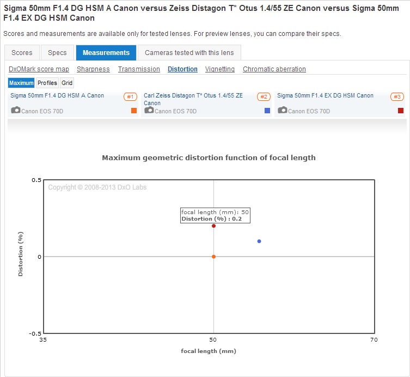Click the #1 lens number badge
Viewport: 410px width, 377px height.
click(130, 97)
